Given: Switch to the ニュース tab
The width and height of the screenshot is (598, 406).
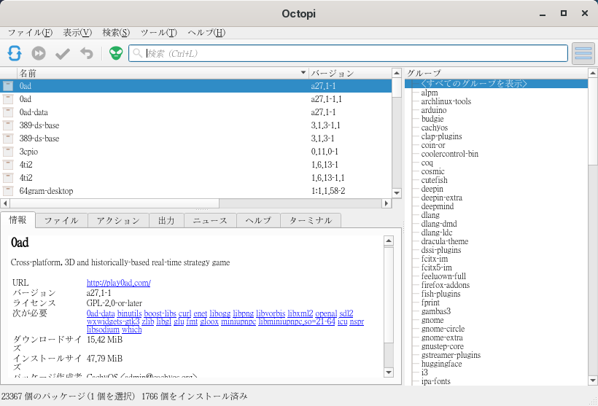Looking at the screenshot, I should [x=210, y=221].
